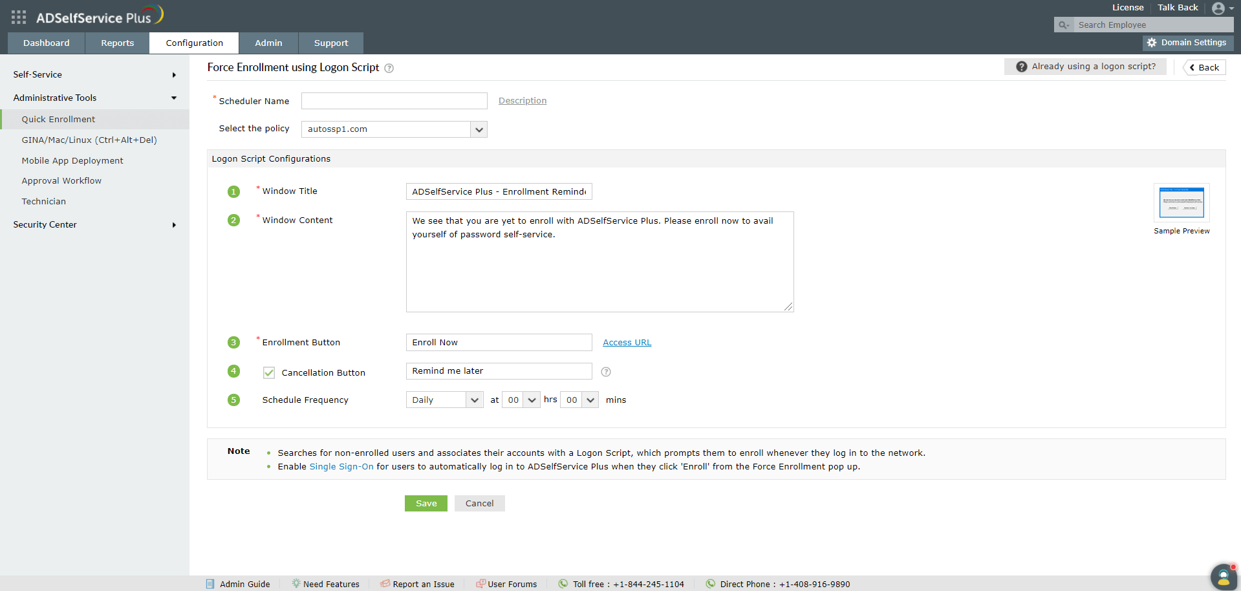Switch to the Reports tab

(118, 43)
